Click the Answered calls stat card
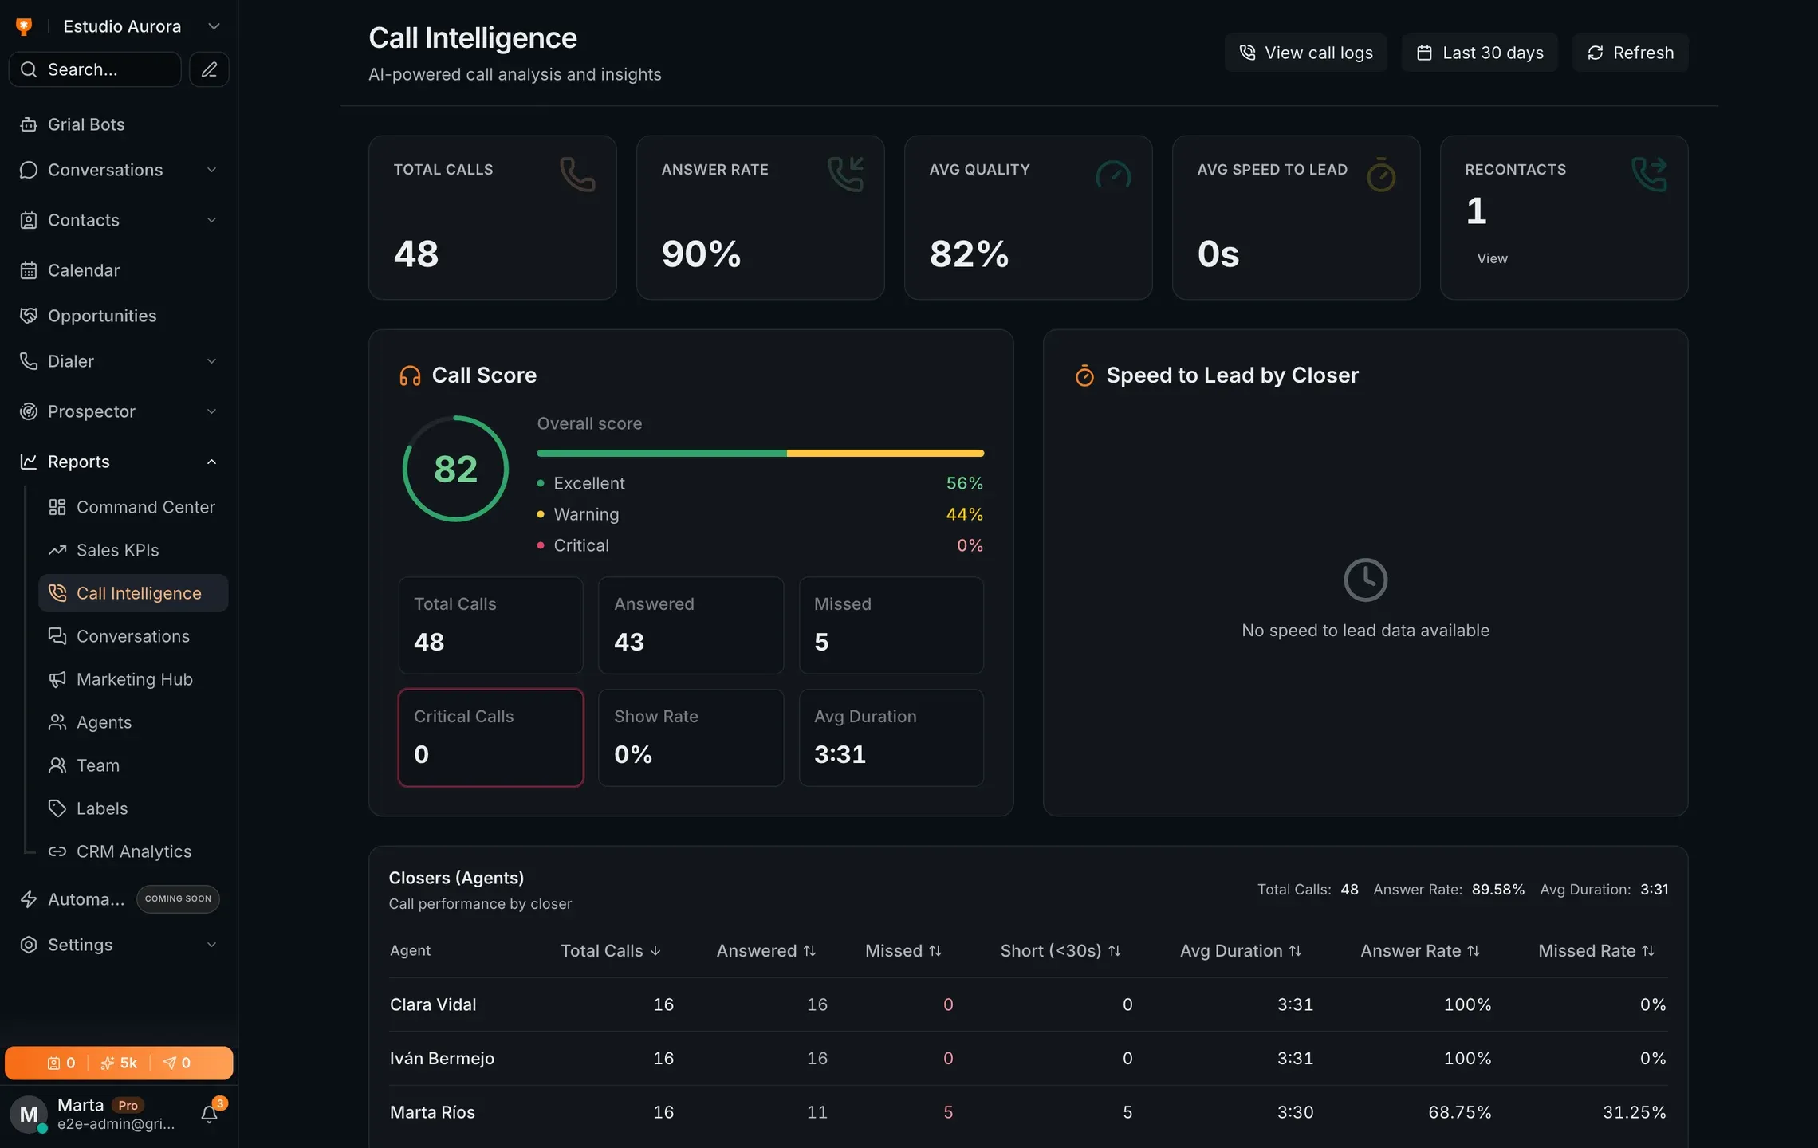 pos(691,625)
